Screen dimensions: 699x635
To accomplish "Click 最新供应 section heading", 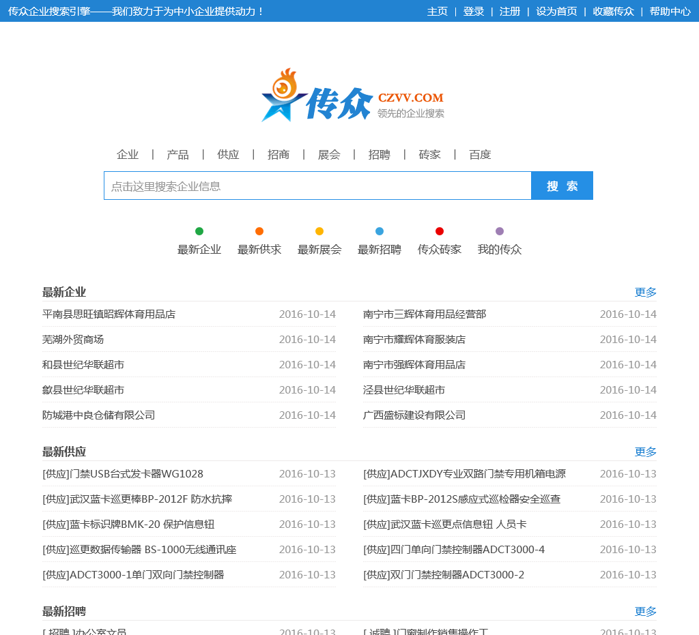I will click(x=64, y=452).
